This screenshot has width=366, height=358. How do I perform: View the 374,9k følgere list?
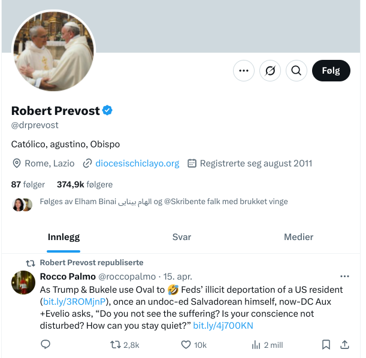point(84,184)
